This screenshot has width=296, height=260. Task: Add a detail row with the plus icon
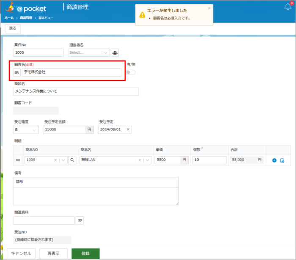point(274,160)
